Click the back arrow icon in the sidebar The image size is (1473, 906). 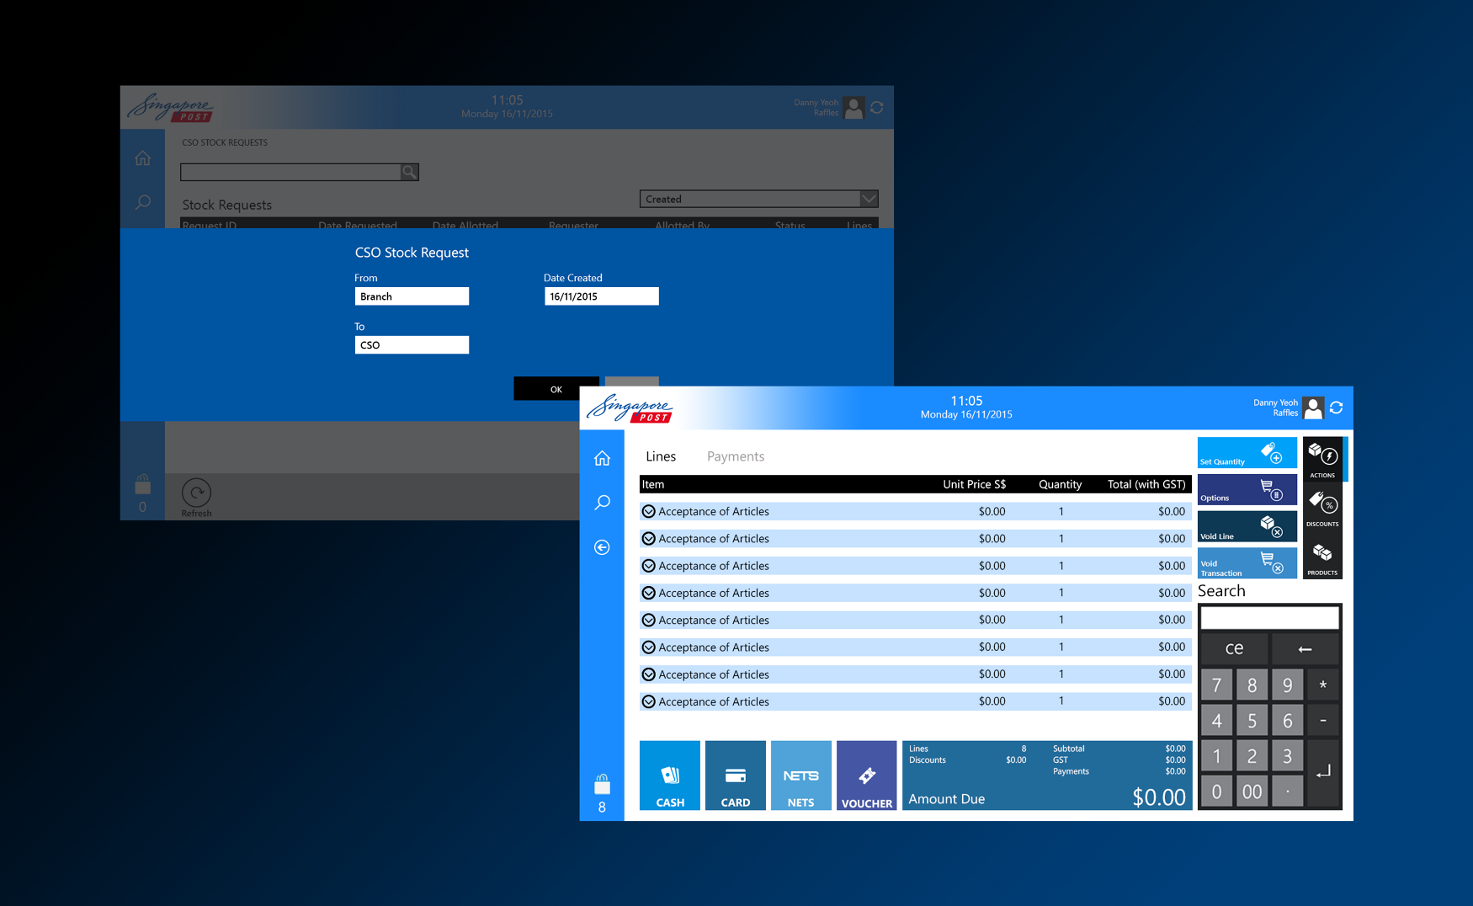click(x=602, y=547)
